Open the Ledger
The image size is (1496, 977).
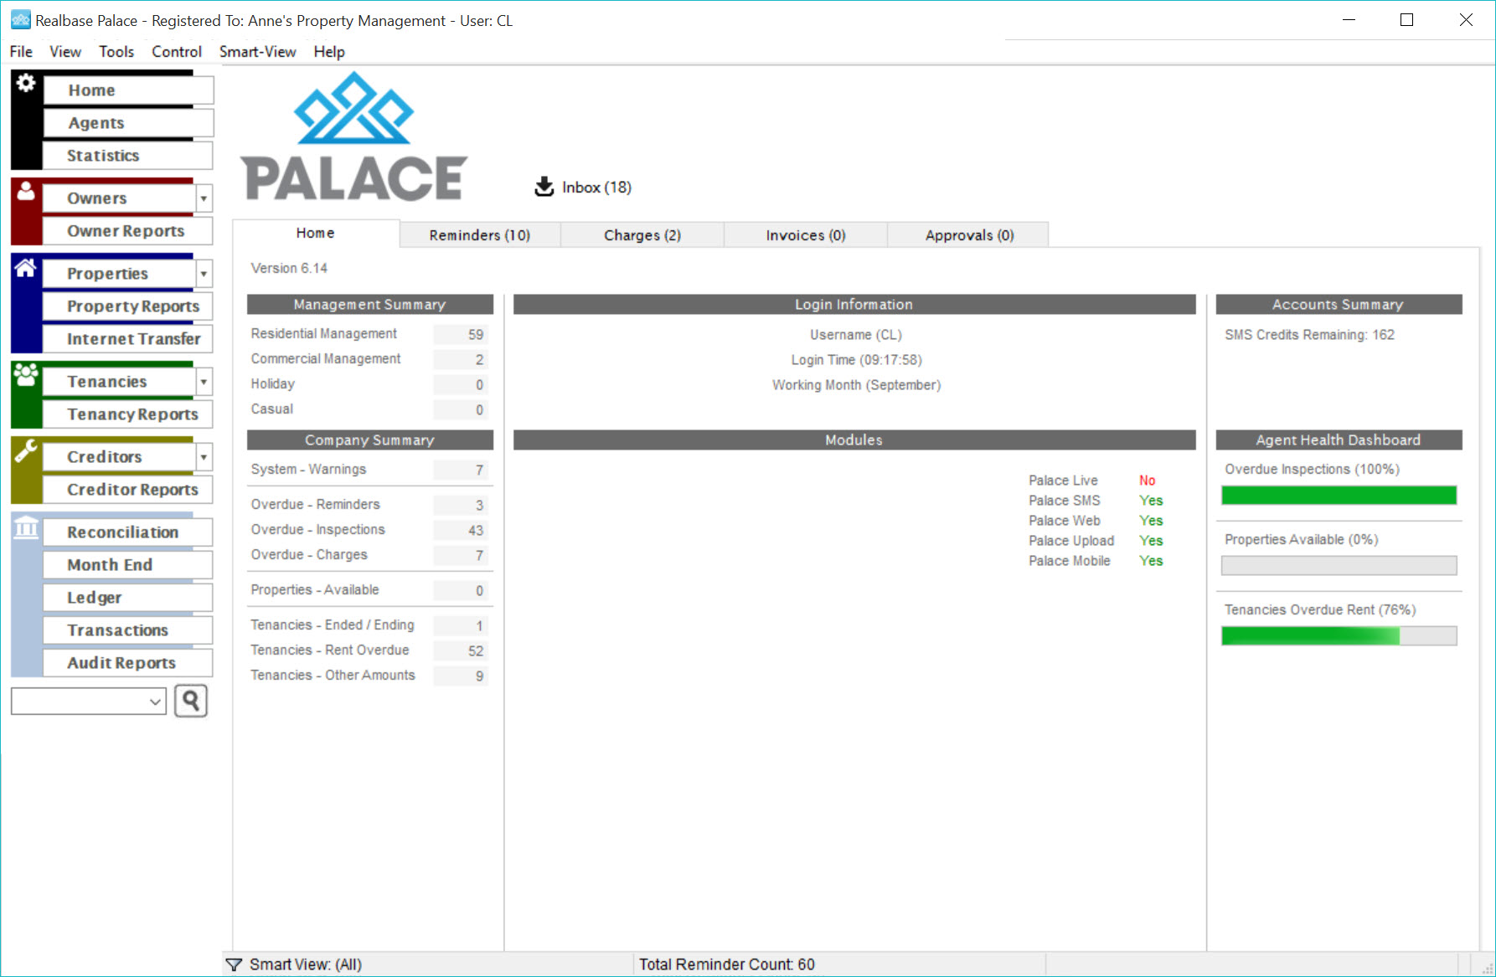point(128,598)
